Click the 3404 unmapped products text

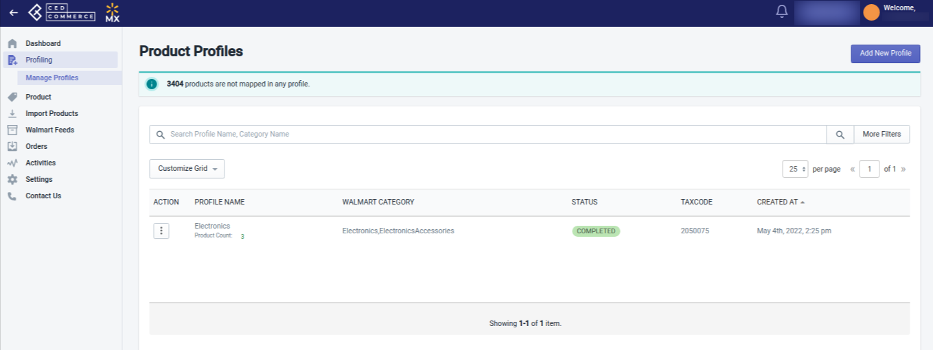(238, 84)
